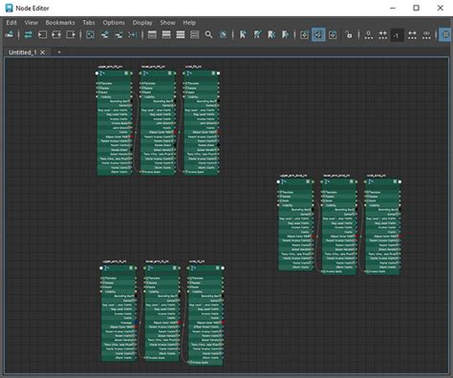The image size is (453, 378).
Task: Click the zero-with-dots depth icon
Action: (369, 34)
